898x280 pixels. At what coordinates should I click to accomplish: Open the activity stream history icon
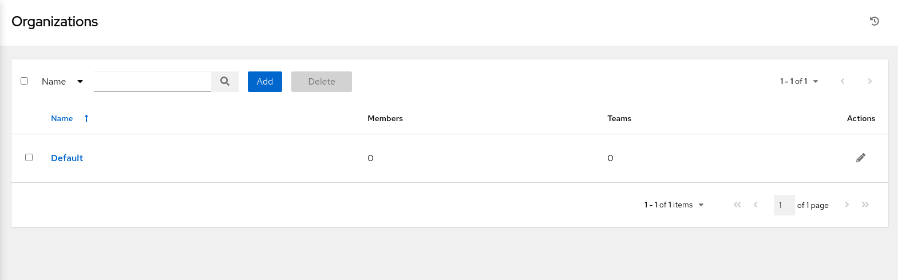(875, 21)
